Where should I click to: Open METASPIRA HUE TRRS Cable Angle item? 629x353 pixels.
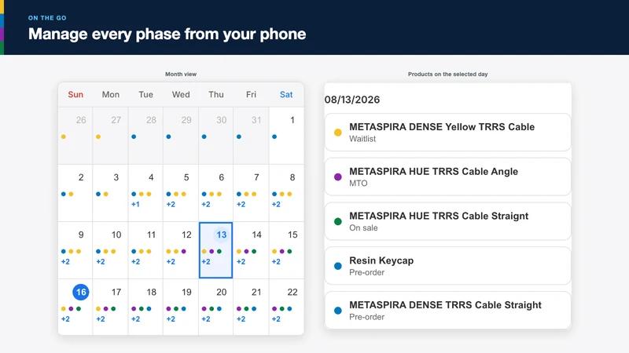[447, 176]
